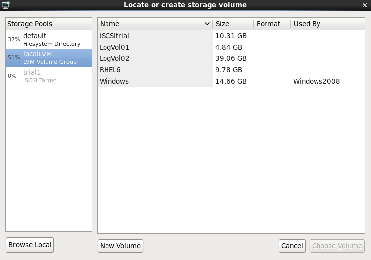Click the Windows2008 used-by entry

(x=317, y=81)
